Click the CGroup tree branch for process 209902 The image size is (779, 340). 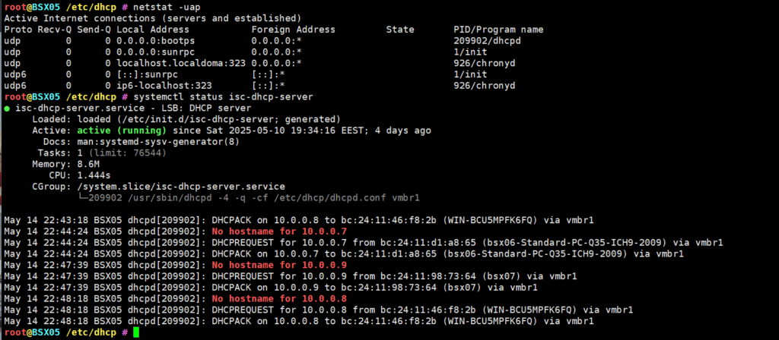(249, 198)
